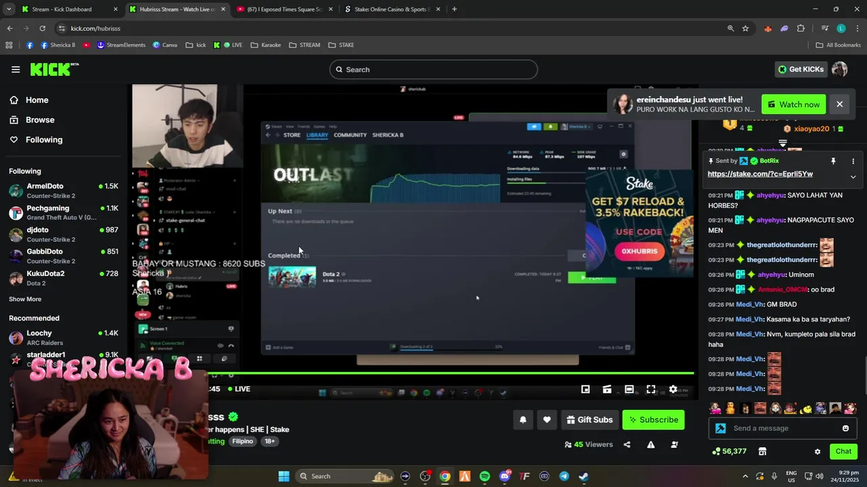Image resolution: width=867 pixels, height=487 pixels.
Task: Open the Kick shop storefront icon
Action: click(x=762, y=451)
